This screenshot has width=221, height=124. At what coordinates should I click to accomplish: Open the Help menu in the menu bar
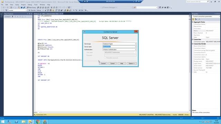[49, 4]
